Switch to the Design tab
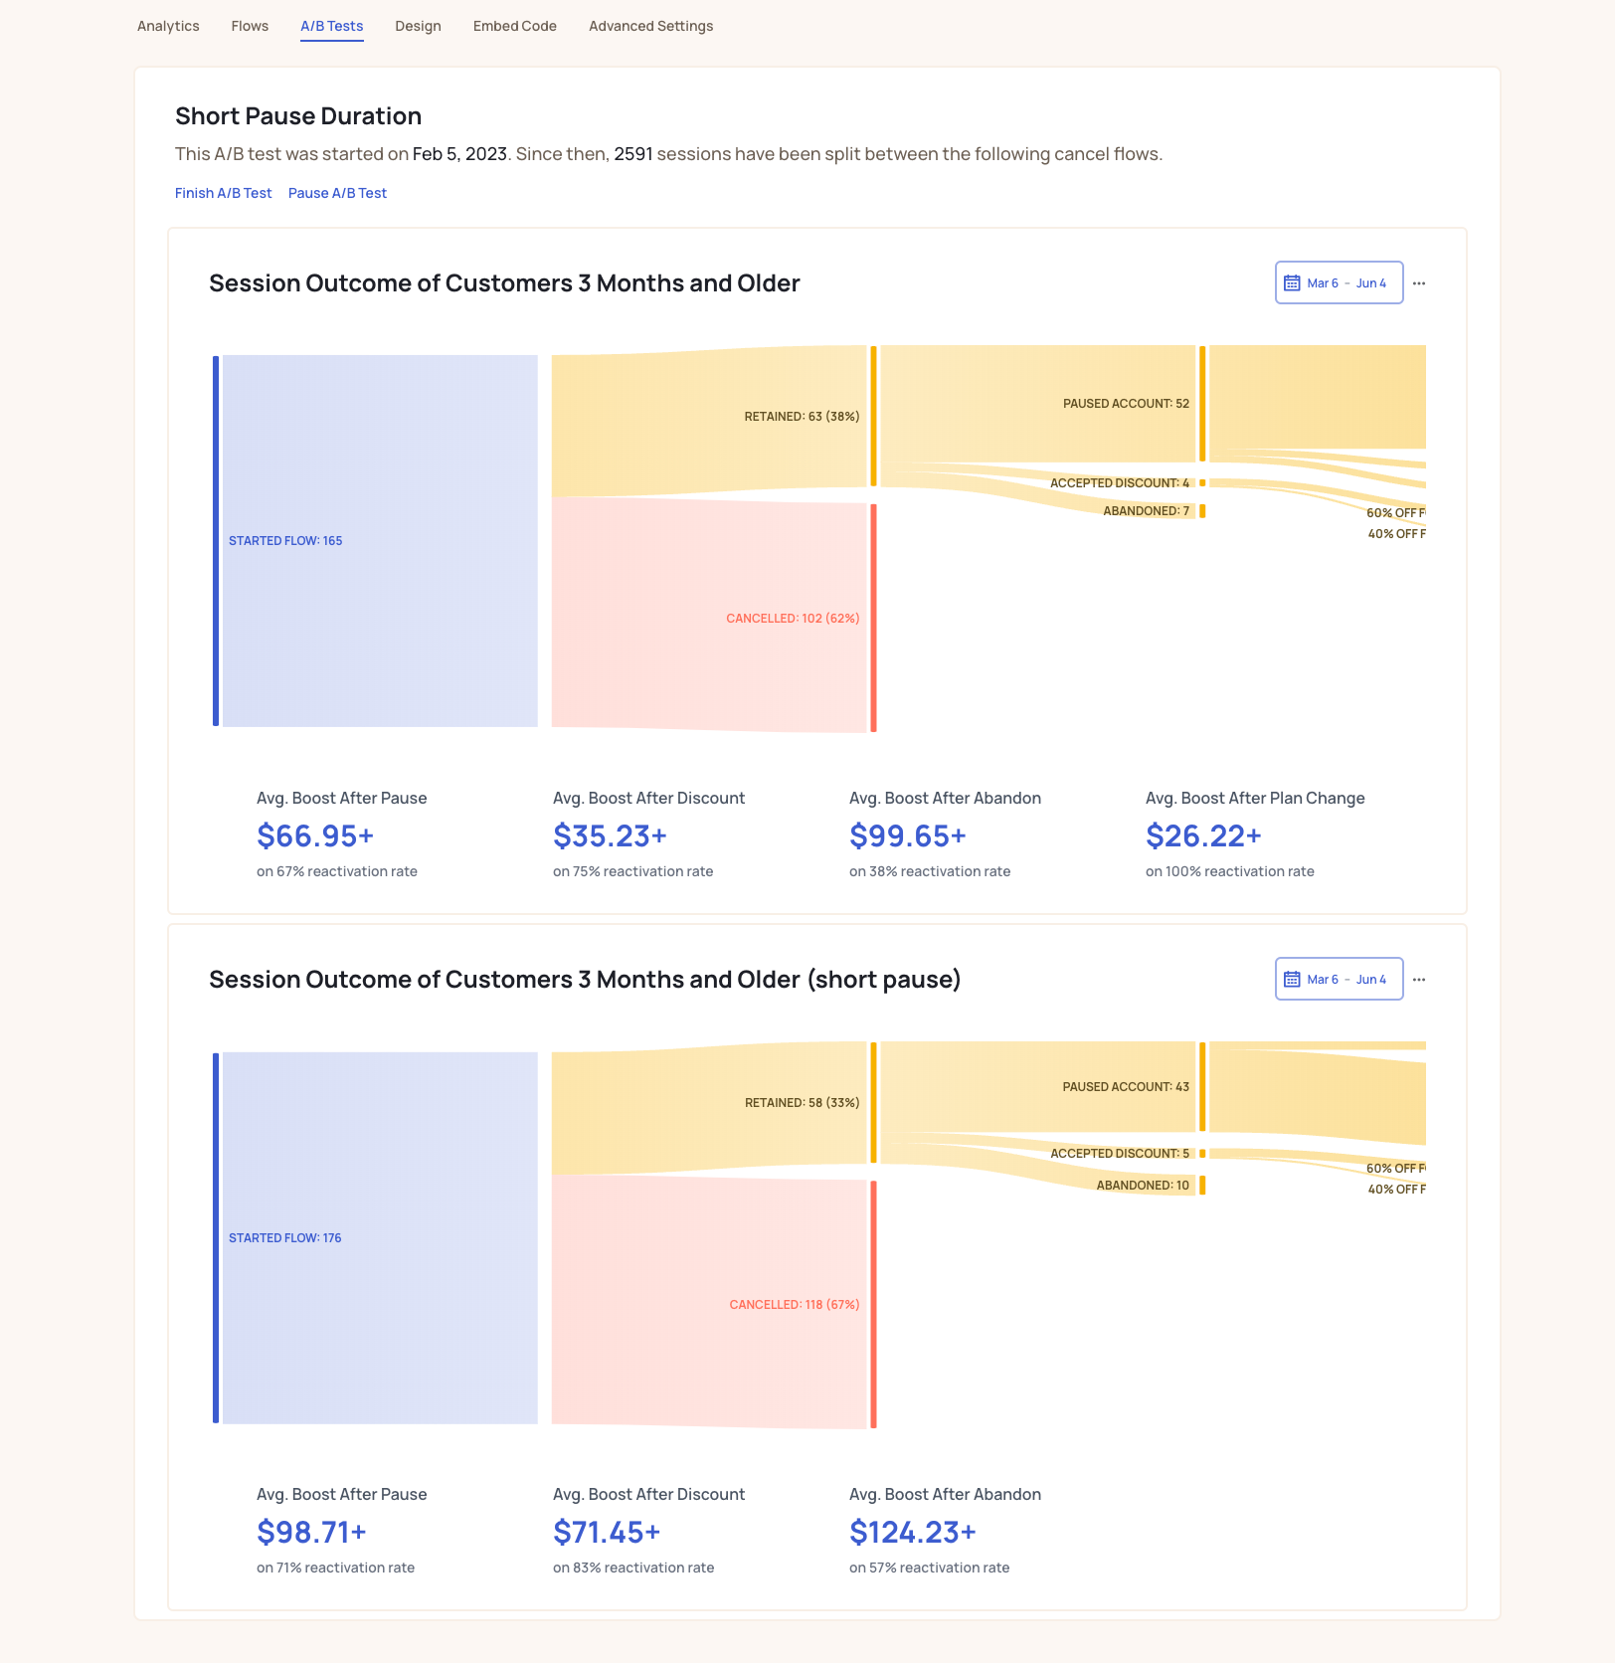This screenshot has height=1663, width=1615. (x=418, y=26)
